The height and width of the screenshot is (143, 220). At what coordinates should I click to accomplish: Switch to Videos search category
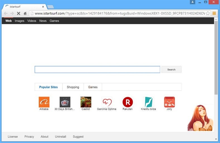pyautogui.click(x=32, y=21)
